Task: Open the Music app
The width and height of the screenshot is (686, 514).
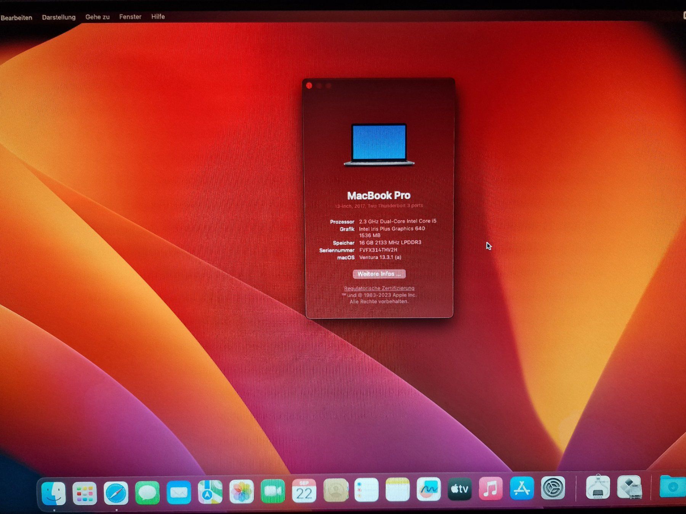Action: pyautogui.click(x=490, y=488)
